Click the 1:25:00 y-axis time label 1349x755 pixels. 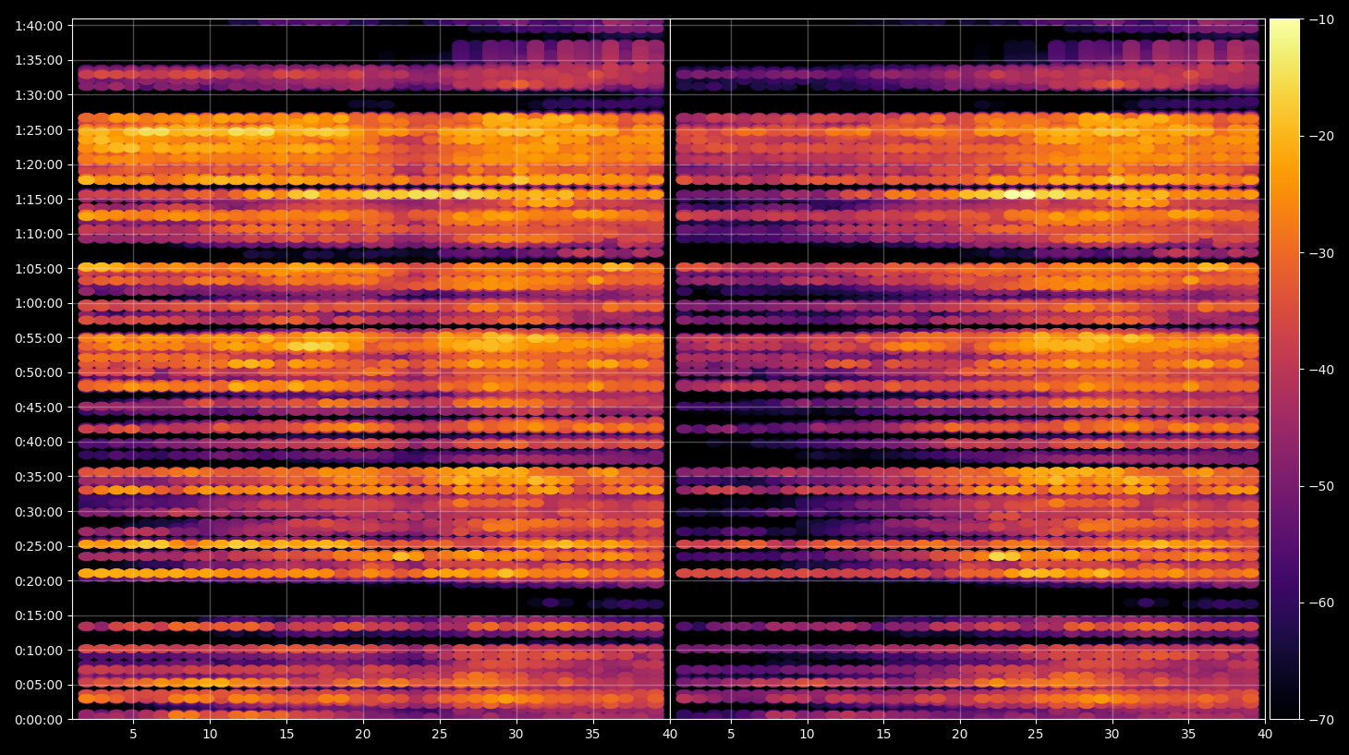point(39,130)
